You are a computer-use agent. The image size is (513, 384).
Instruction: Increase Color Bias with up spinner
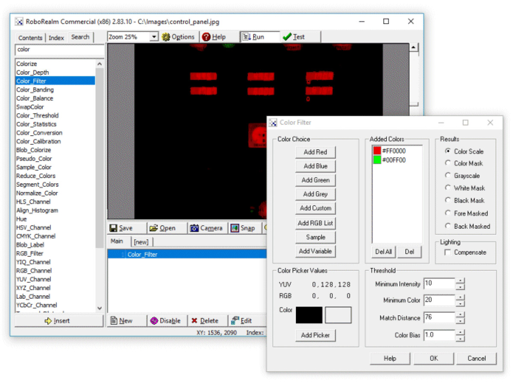[x=460, y=333]
